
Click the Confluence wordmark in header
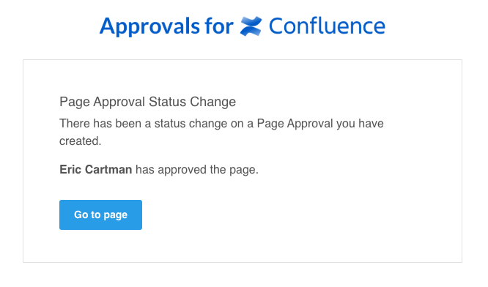pos(327,26)
